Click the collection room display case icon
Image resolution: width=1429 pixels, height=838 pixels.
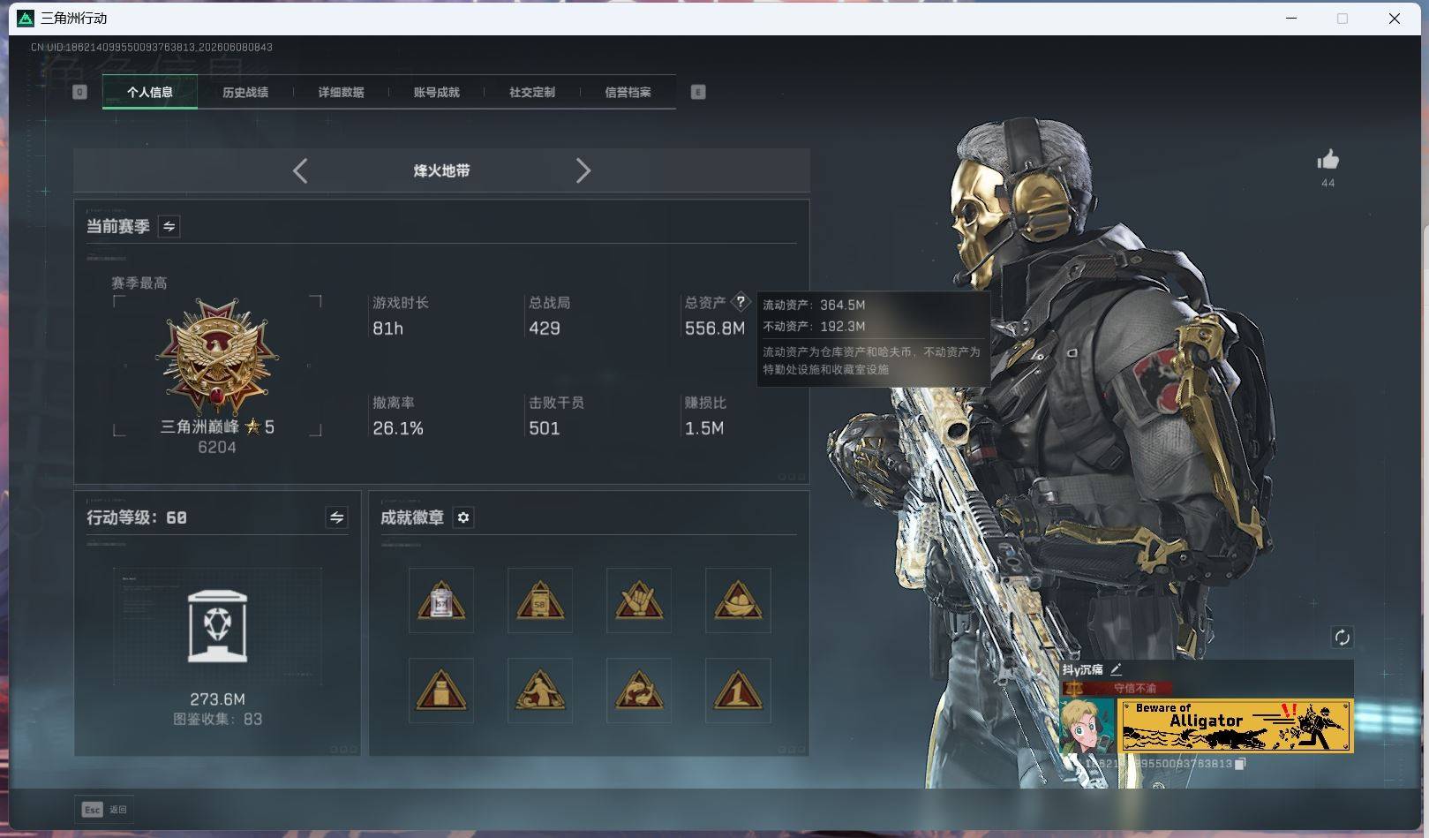(x=217, y=626)
